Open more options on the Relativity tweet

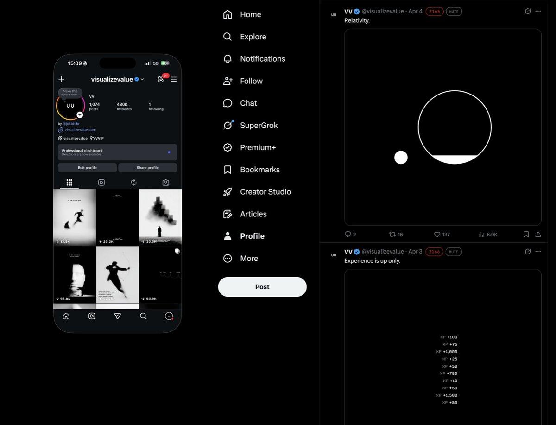[538, 11]
